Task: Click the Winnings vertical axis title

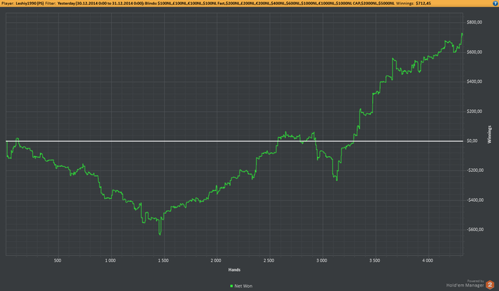Action: [x=490, y=134]
